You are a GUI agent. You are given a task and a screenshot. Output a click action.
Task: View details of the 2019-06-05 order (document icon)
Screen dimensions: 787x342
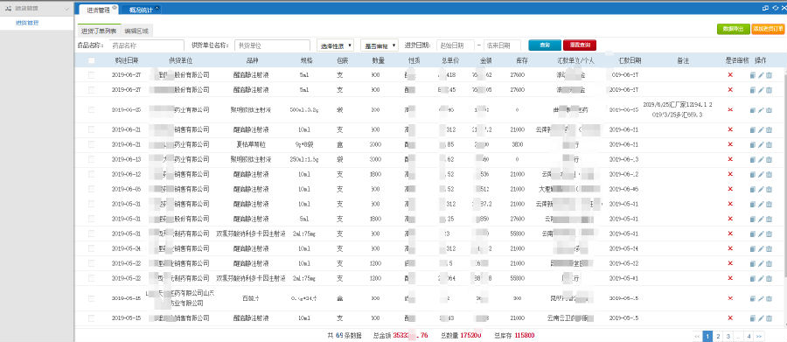pos(752,189)
